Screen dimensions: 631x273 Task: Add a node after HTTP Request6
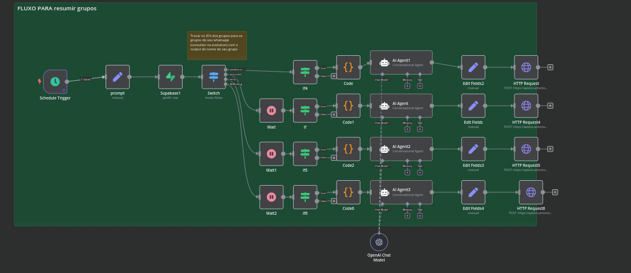coord(555,192)
